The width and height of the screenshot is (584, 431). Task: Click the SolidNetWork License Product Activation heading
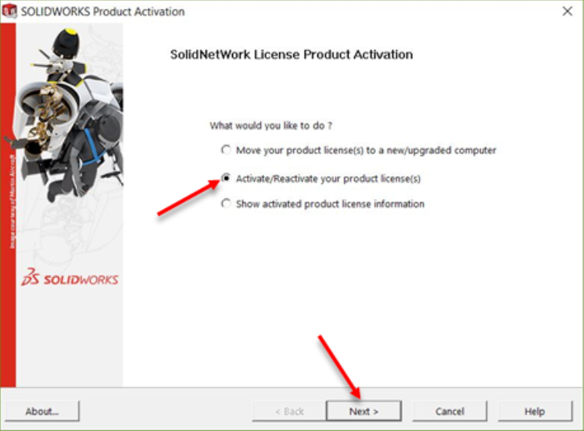[292, 55]
